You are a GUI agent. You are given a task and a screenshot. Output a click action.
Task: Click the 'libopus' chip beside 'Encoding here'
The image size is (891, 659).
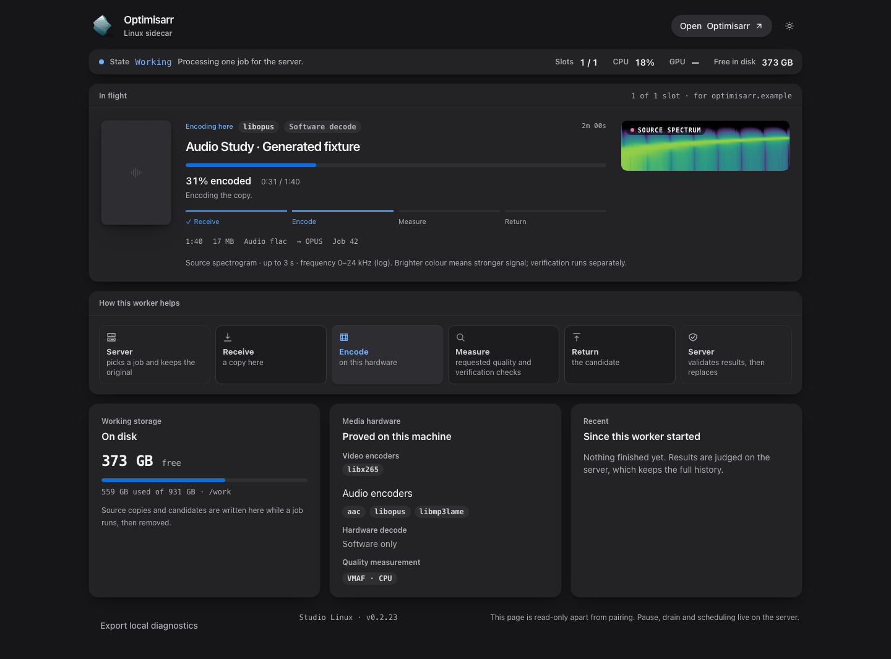(x=259, y=127)
